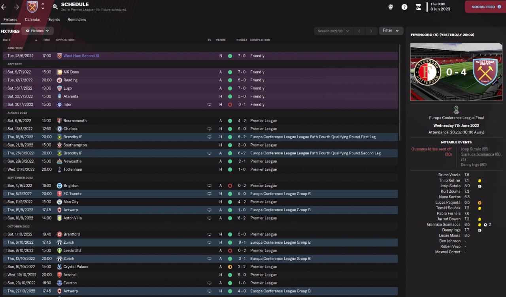Open the West Ham club badge

(x=32, y=7)
